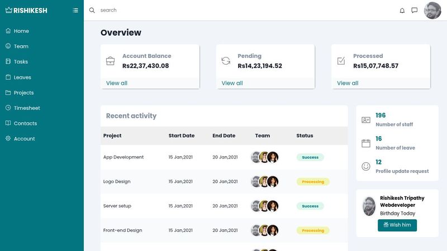Screen dimensions: 447x251
Task: Click the Account gear icon in sidebar
Action: 8,138
